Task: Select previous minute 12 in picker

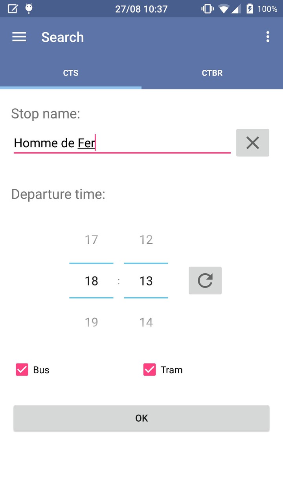Action: click(x=146, y=239)
